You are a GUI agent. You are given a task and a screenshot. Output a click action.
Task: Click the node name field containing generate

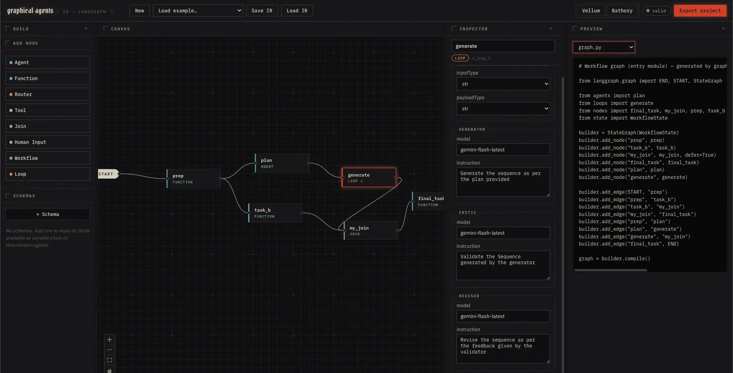coord(503,46)
